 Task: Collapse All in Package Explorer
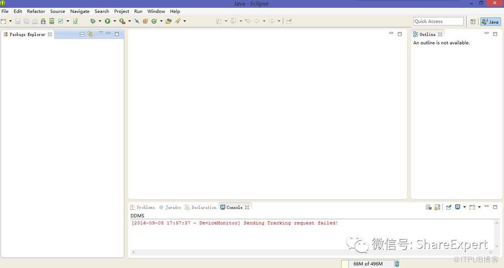(82, 34)
